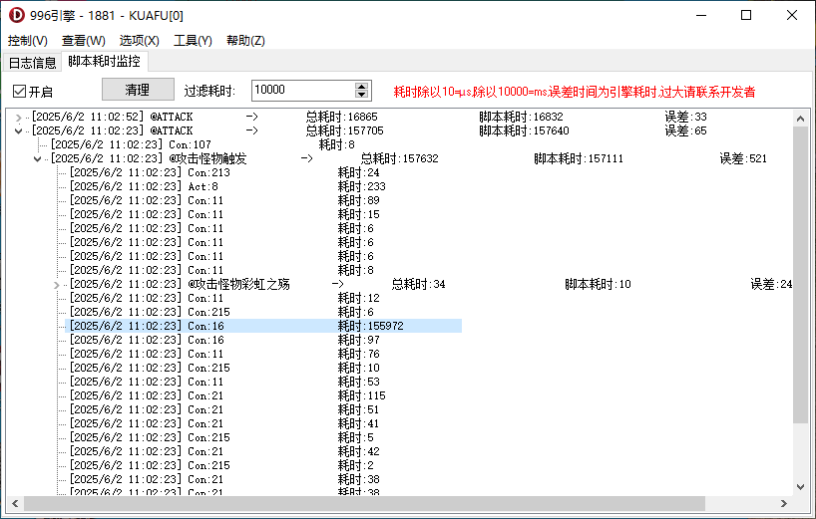The width and height of the screenshot is (816, 519).
Task: Click the horizontal scrollbar thumb
Action: (x=364, y=503)
